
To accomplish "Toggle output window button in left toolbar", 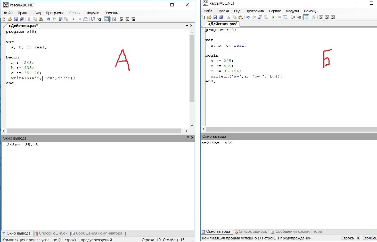I will [106, 19].
